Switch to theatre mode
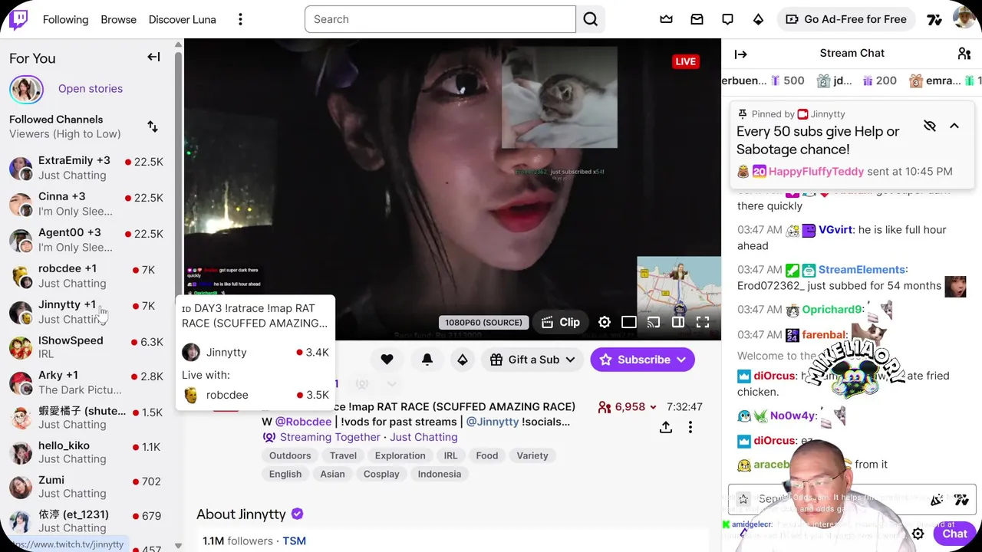 click(629, 322)
